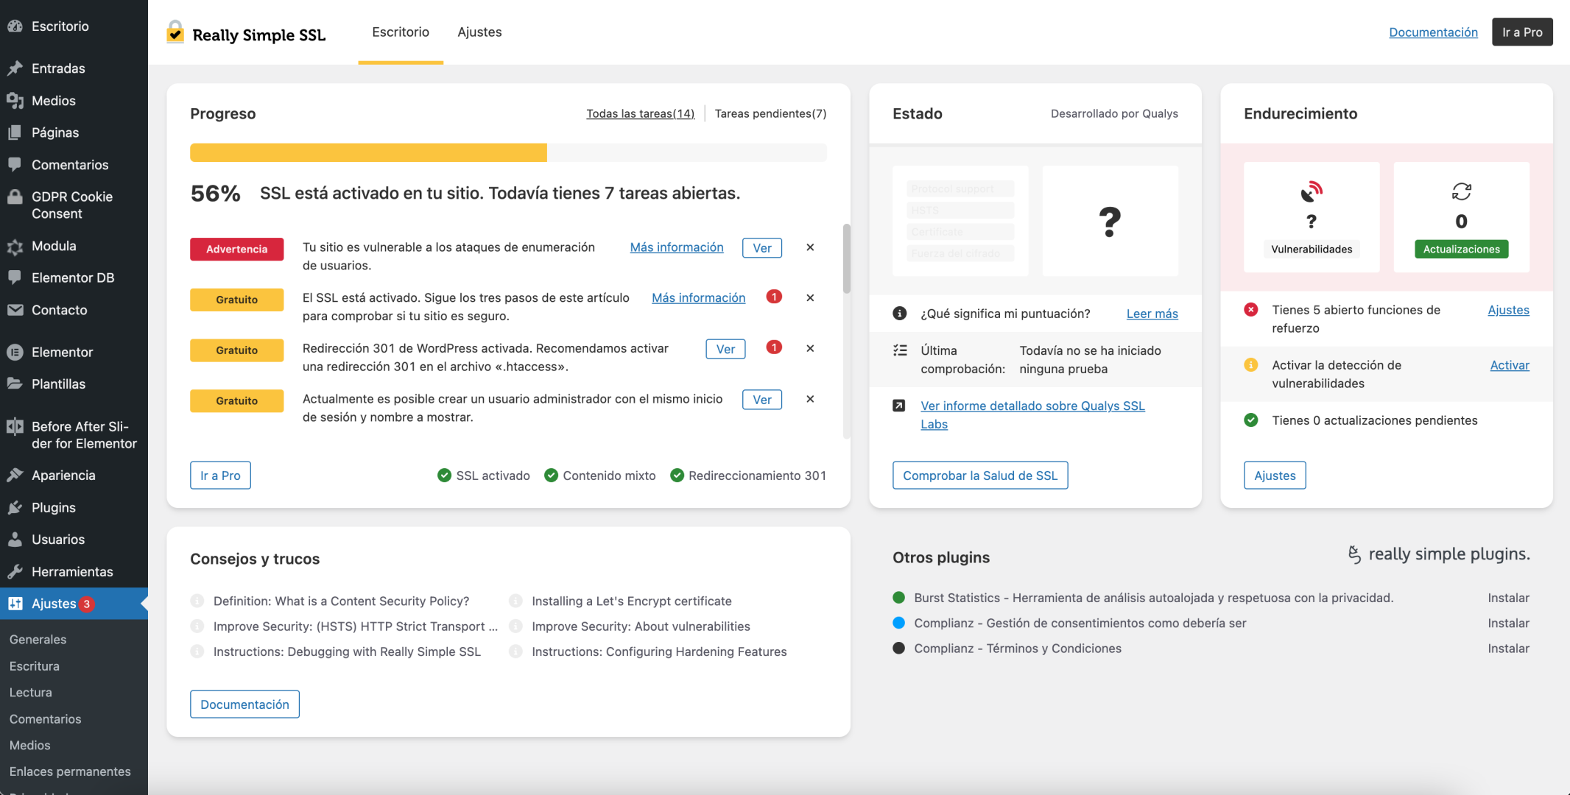The image size is (1570, 795).
Task: Show Todas las tareas(14)
Action: click(x=640, y=113)
